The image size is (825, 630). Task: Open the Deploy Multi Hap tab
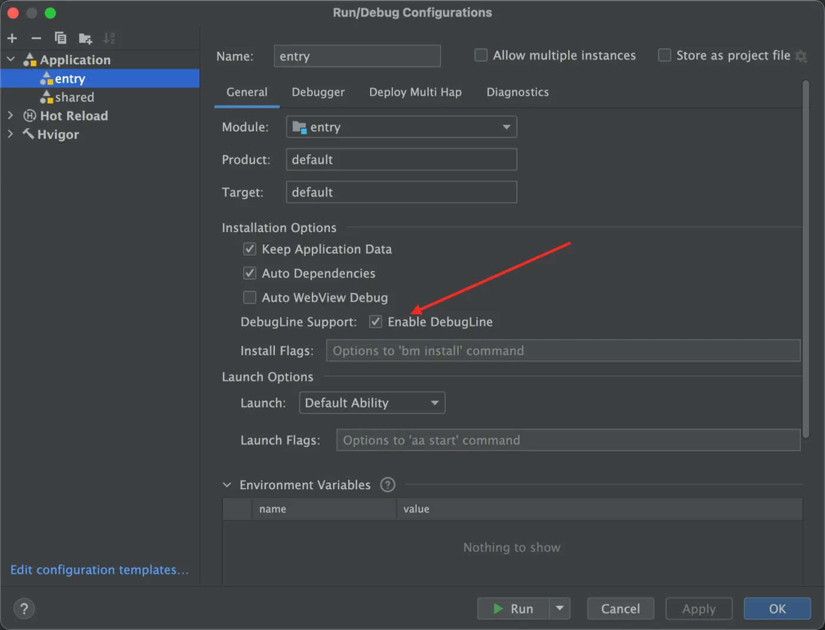(x=415, y=92)
